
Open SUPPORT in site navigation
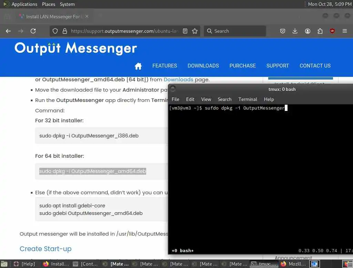(278, 66)
